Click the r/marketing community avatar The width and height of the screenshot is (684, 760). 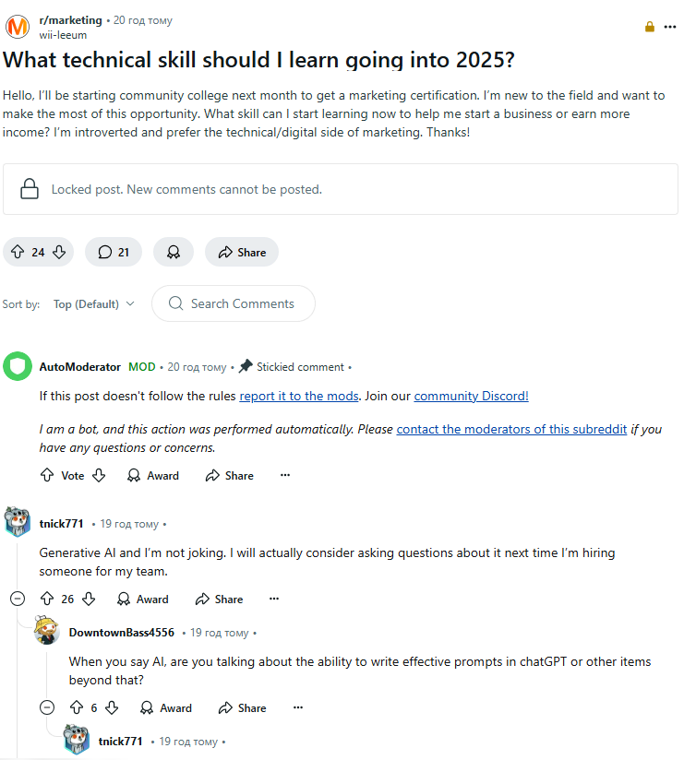[18, 27]
